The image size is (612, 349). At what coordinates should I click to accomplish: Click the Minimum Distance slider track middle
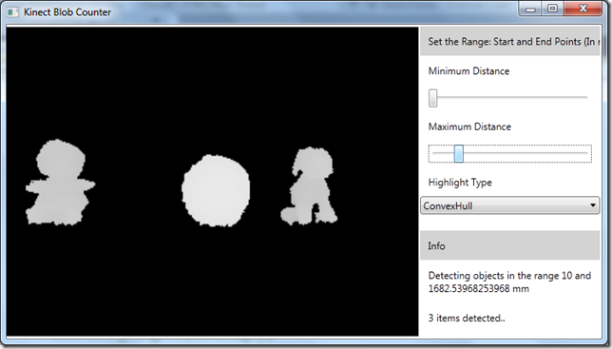[x=509, y=98]
